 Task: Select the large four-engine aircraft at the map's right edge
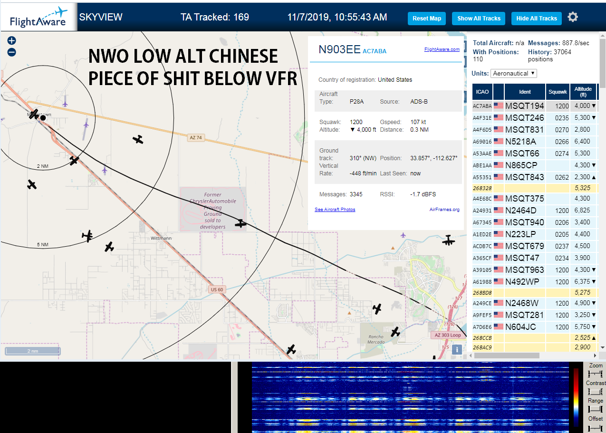tap(448, 241)
